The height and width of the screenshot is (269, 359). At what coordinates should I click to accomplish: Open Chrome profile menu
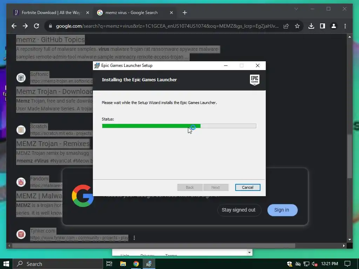coord(334,26)
